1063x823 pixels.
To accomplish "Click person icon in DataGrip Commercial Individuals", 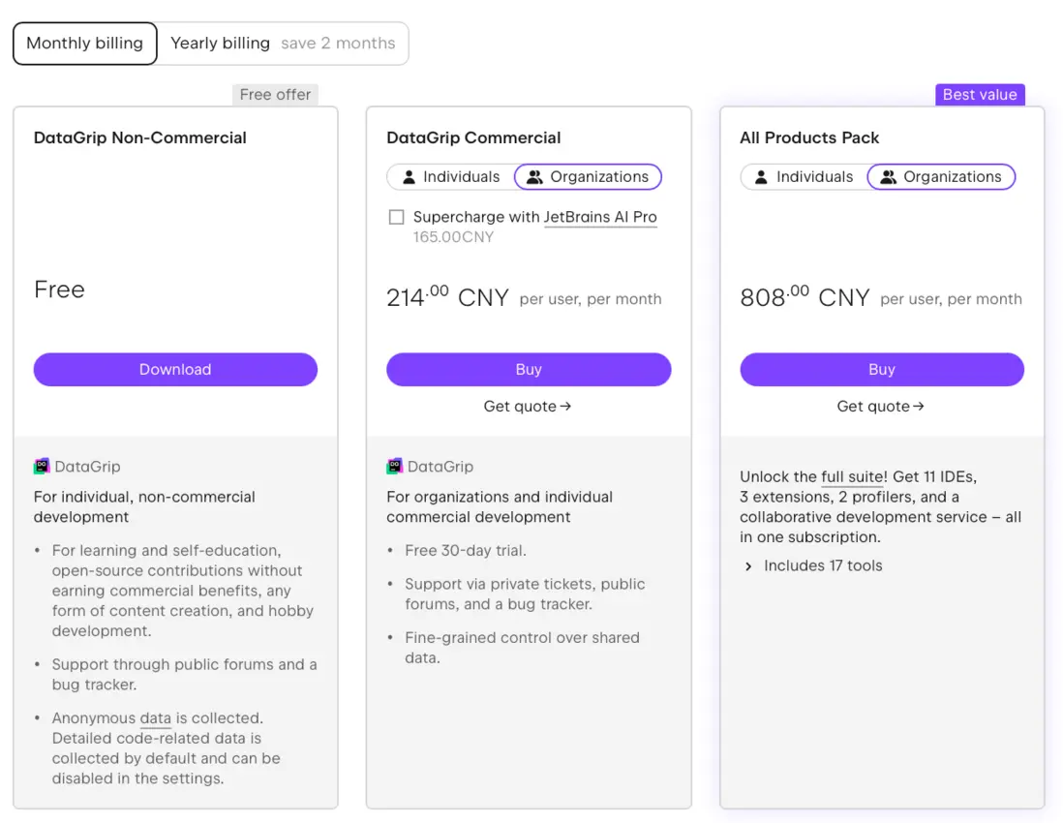I will tap(409, 177).
